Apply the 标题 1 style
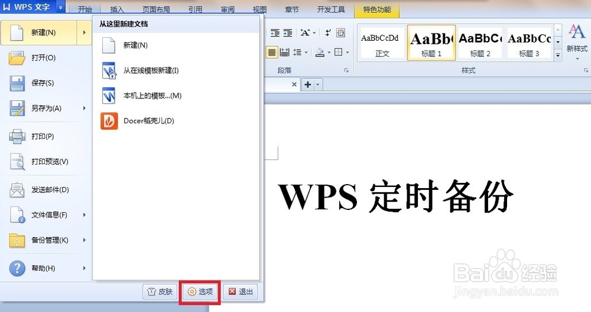The height and width of the screenshot is (312, 591). (x=431, y=42)
